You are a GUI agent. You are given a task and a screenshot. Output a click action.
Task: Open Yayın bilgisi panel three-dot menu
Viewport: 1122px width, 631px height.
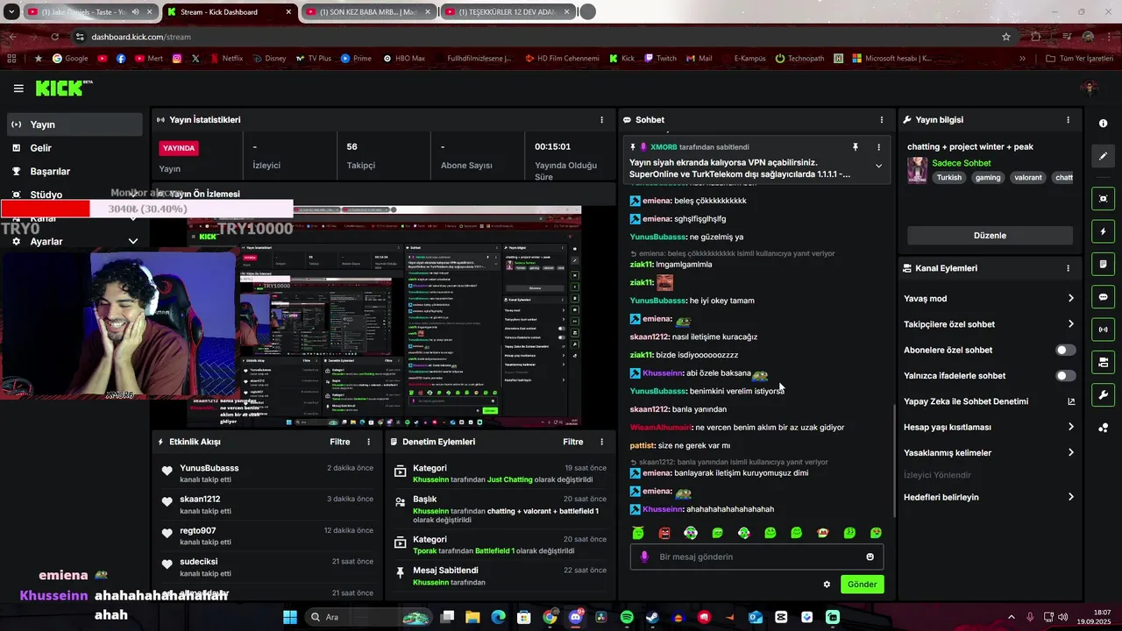[x=1068, y=120]
